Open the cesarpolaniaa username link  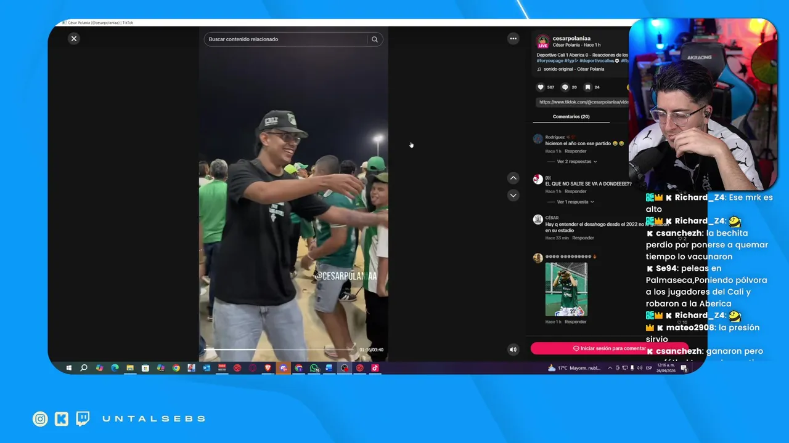click(x=571, y=38)
